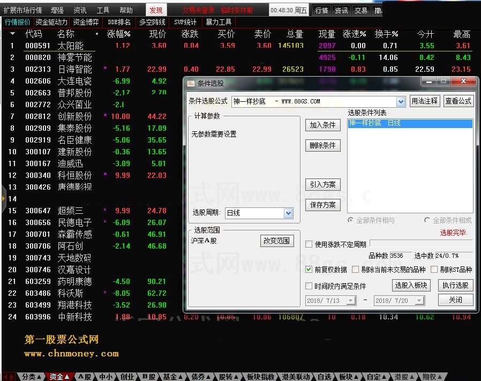Click the 引入方案 button
Image resolution: width=481 pixels, height=381 pixels.
point(322,184)
